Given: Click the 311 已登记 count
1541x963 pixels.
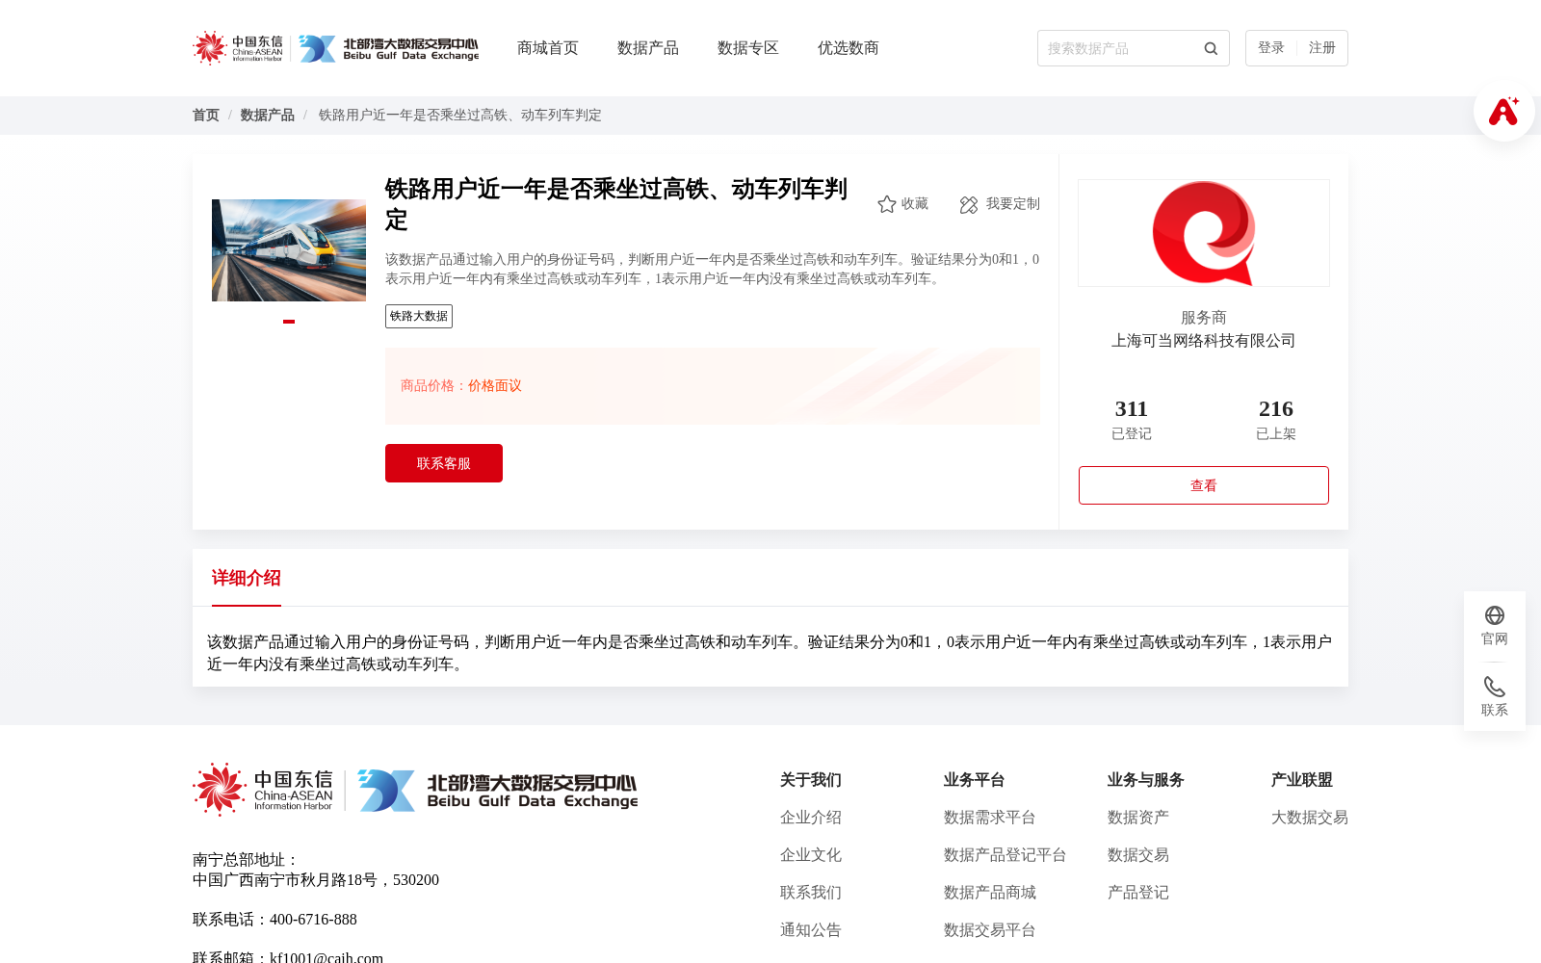Looking at the screenshot, I should pyautogui.click(x=1132, y=419).
